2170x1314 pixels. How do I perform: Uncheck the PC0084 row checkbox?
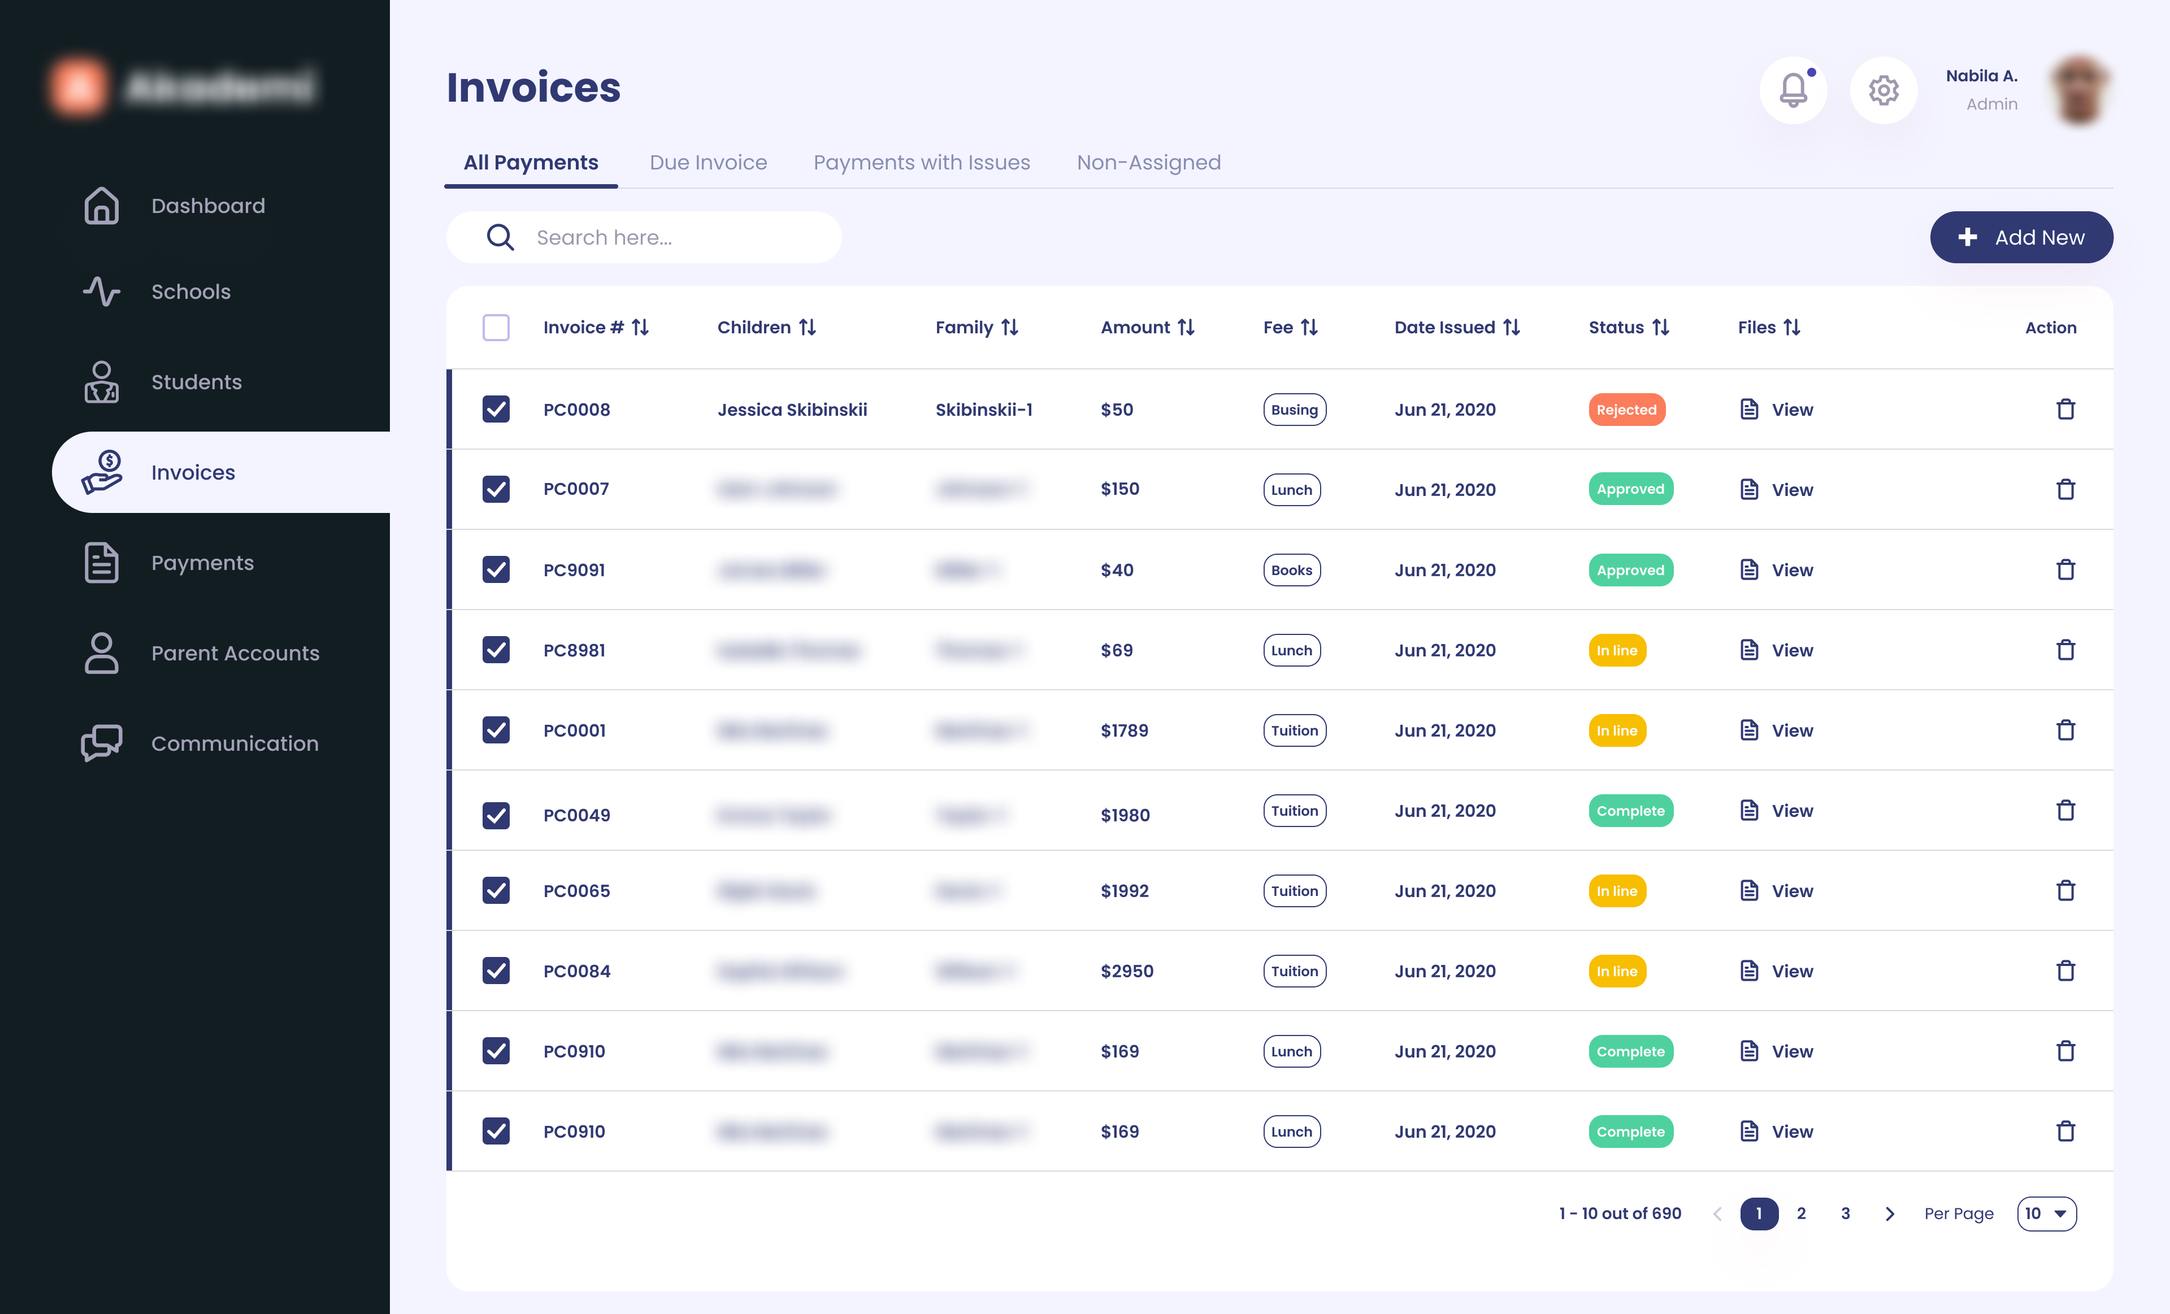(x=496, y=971)
